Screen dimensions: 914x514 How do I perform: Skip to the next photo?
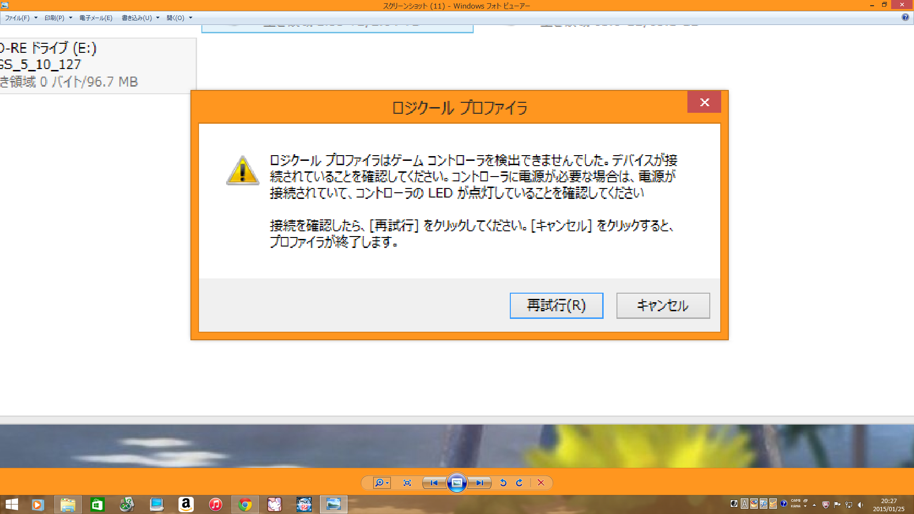pos(479,483)
